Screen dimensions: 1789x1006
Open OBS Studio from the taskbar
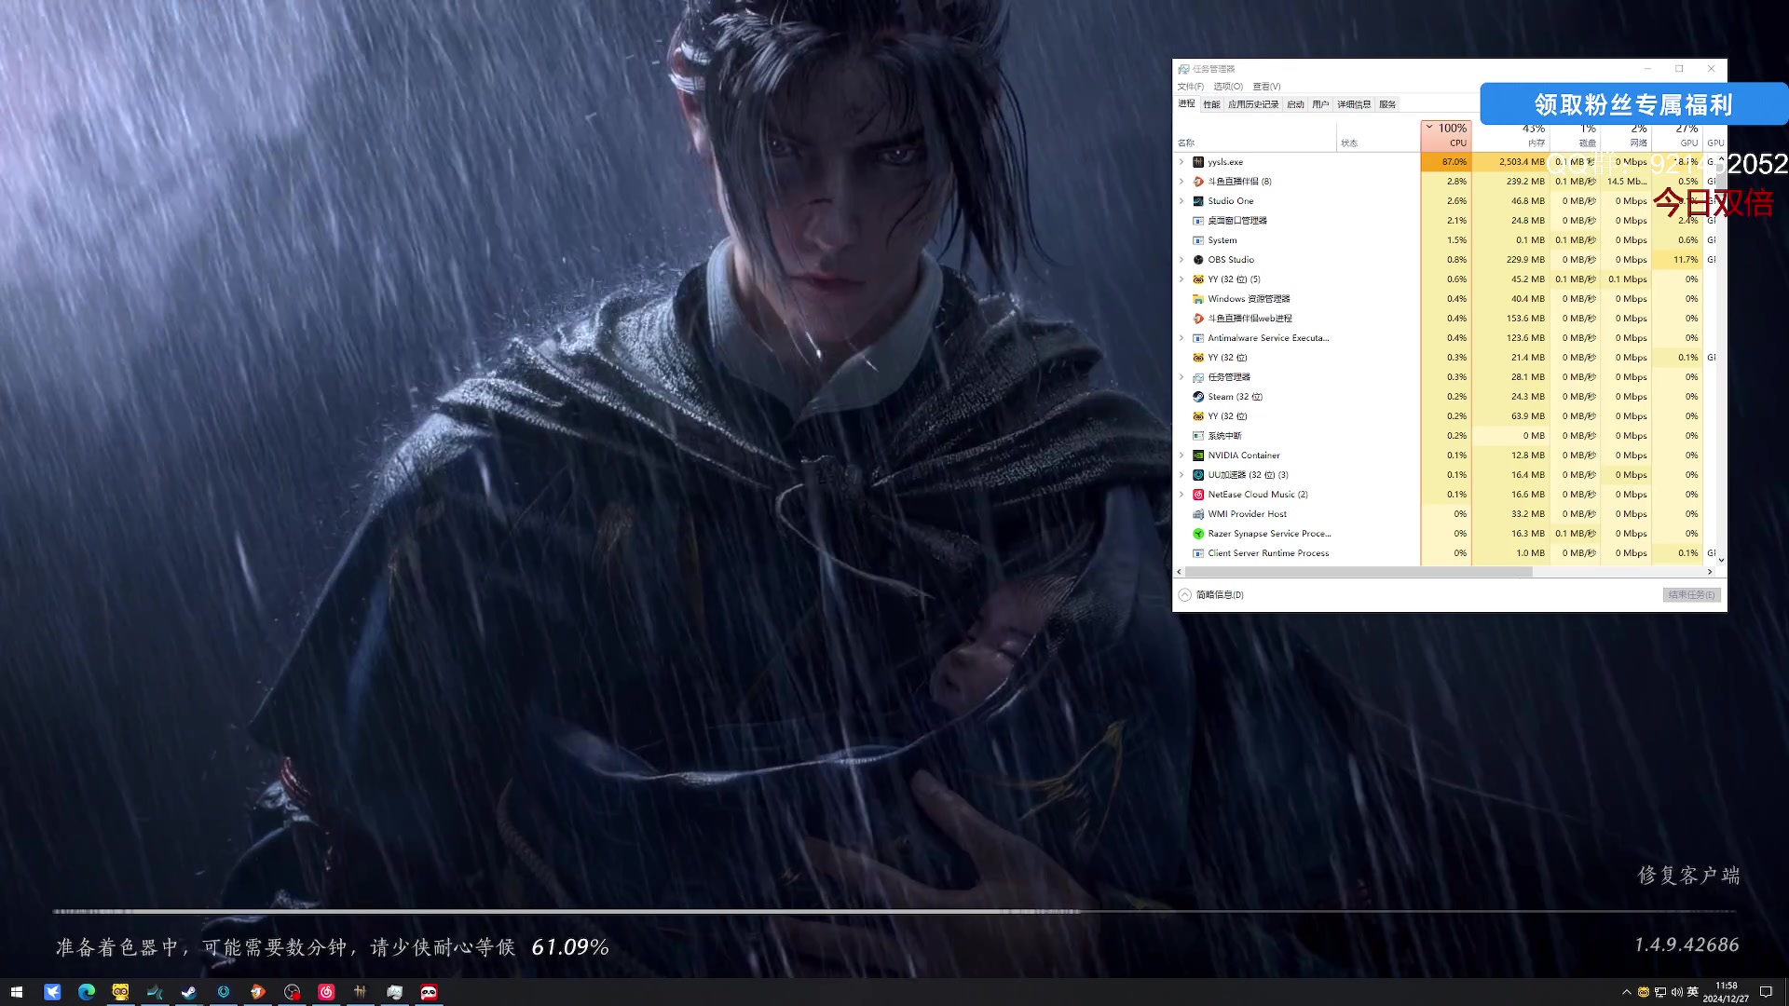(292, 992)
